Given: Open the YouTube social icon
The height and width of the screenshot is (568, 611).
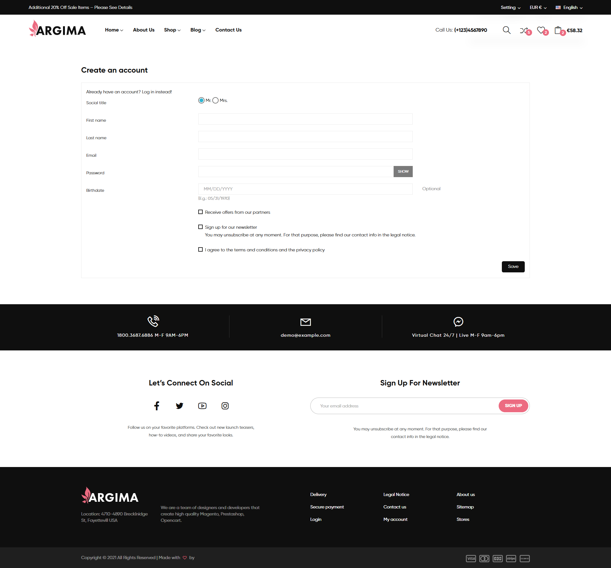Looking at the screenshot, I should coord(202,406).
